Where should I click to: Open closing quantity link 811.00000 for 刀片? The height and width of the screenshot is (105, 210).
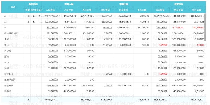162,21
